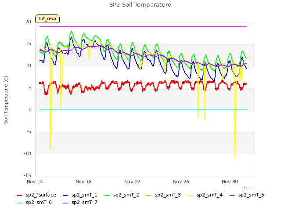Toggle the sp2_smT_1 legend entry

[x=80, y=195]
